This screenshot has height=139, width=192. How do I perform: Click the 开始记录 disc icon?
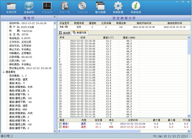(82, 6)
